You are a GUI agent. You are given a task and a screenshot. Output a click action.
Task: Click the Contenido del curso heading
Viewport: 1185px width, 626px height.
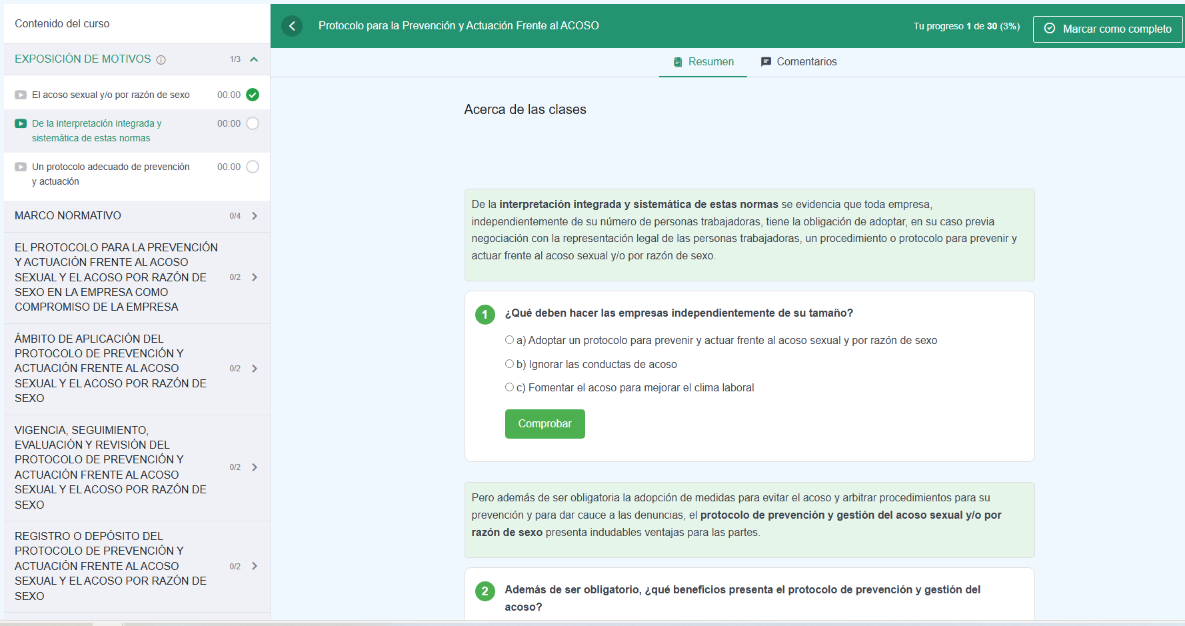62,24
